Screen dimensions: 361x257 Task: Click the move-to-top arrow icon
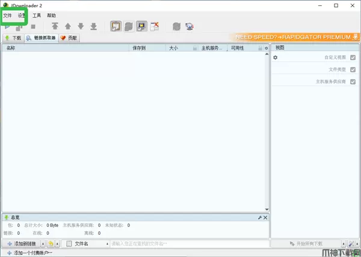point(55,26)
